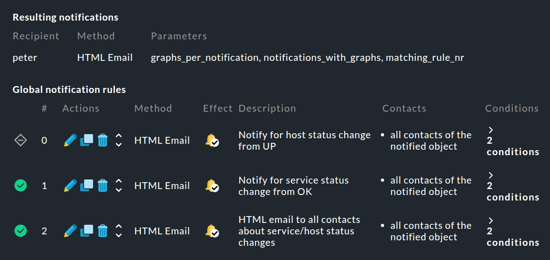The height and width of the screenshot is (260, 550).
Task: Click the pencil icon for rule 1
Action: tap(70, 185)
